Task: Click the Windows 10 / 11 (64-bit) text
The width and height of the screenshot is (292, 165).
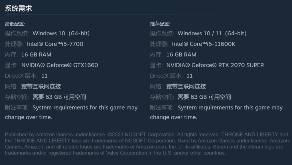Action: tap(212, 33)
